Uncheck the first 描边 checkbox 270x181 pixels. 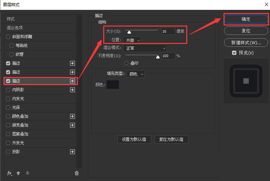[x=8, y=63]
